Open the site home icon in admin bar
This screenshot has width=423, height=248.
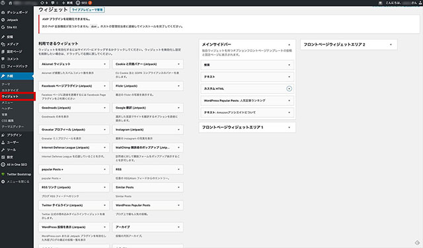(x=11, y=3)
